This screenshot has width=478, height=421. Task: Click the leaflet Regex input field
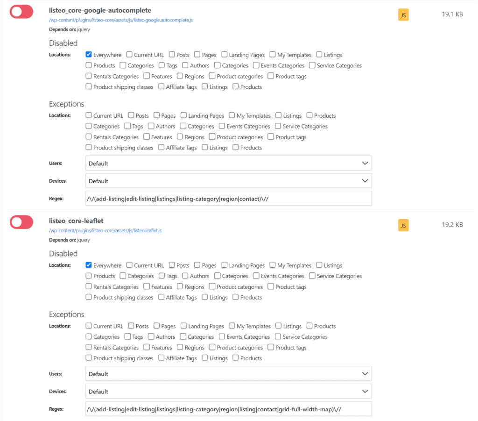click(228, 409)
